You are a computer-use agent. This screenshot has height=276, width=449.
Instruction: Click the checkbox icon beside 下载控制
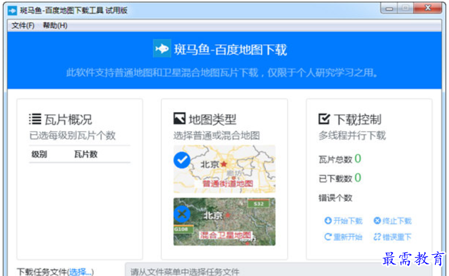324,119
